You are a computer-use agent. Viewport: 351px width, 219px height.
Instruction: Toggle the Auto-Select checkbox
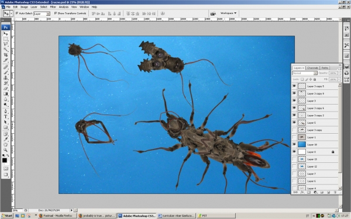(x=17, y=13)
